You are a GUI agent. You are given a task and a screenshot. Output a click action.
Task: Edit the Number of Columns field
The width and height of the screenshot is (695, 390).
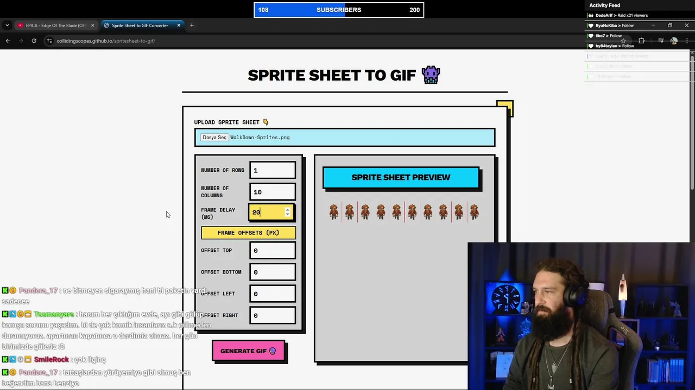coord(273,192)
